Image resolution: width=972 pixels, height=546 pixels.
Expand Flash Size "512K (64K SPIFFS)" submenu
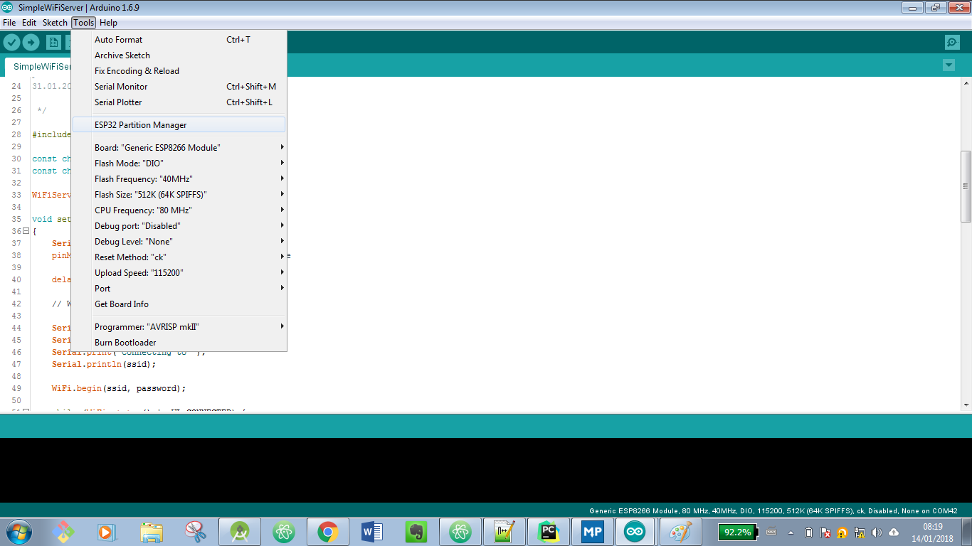(179, 195)
